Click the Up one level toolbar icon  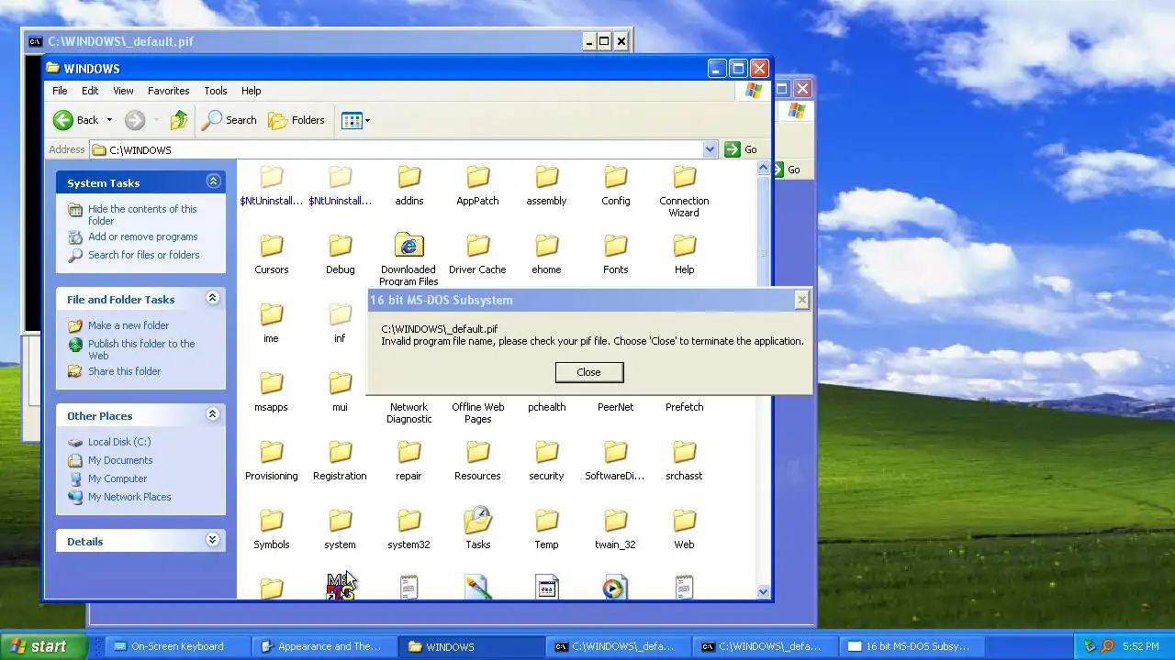point(179,120)
